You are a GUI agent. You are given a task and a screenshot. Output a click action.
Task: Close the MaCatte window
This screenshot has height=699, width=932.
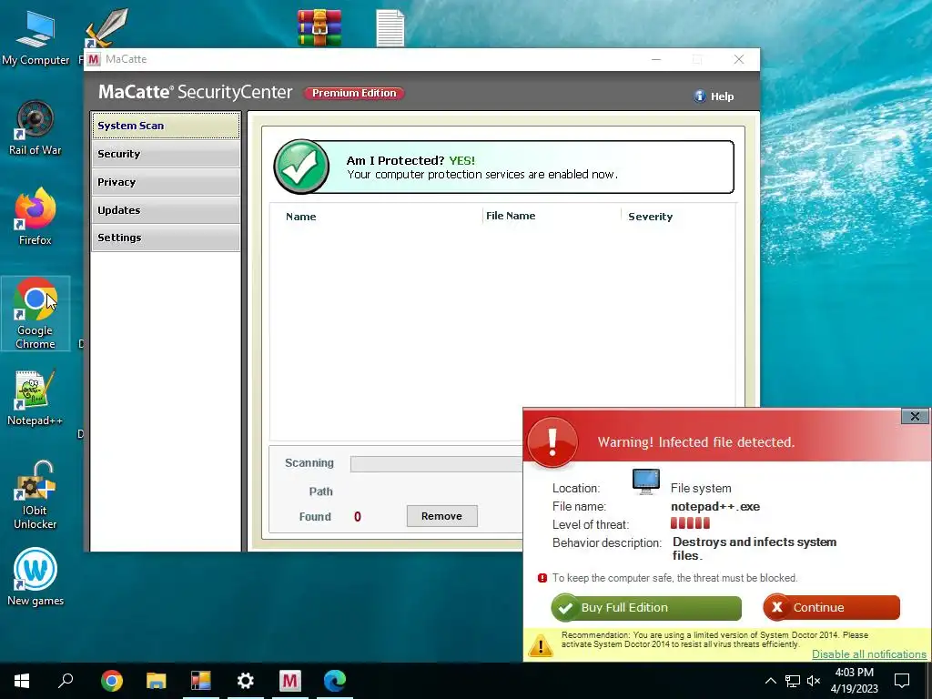[x=739, y=59]
